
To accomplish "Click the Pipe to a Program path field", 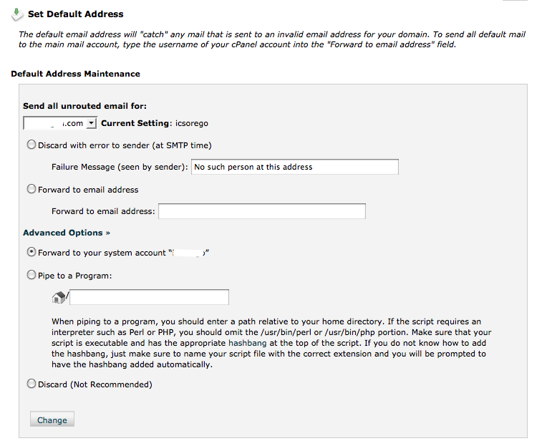I will click(150, 297).
